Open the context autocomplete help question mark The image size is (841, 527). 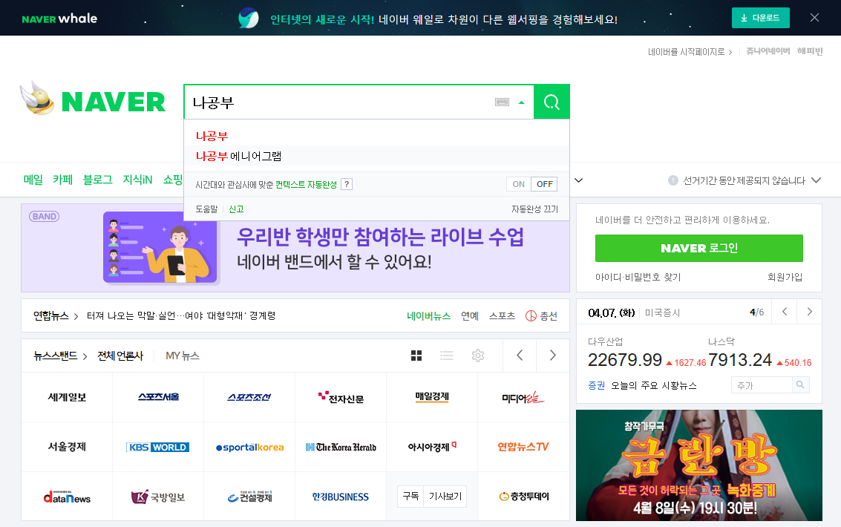pyautogui.click(x=347, y=184)
